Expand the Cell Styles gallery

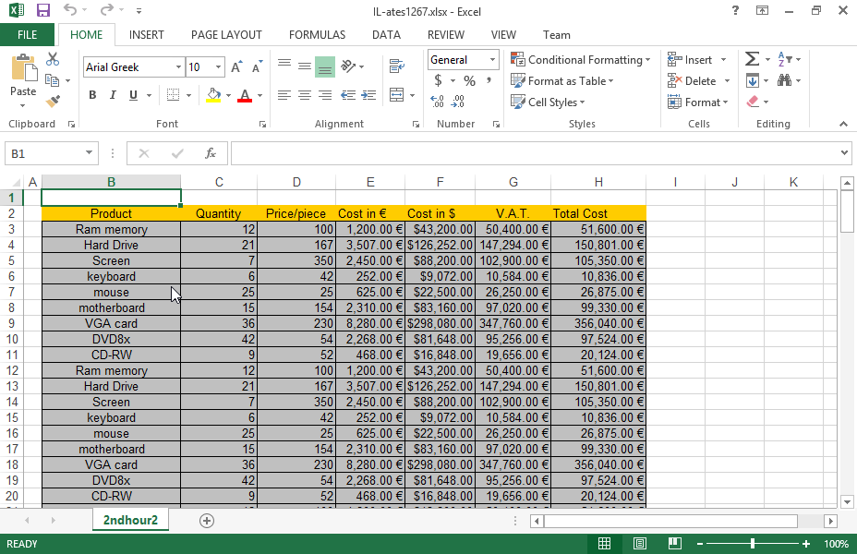click(x=548, y=102)
